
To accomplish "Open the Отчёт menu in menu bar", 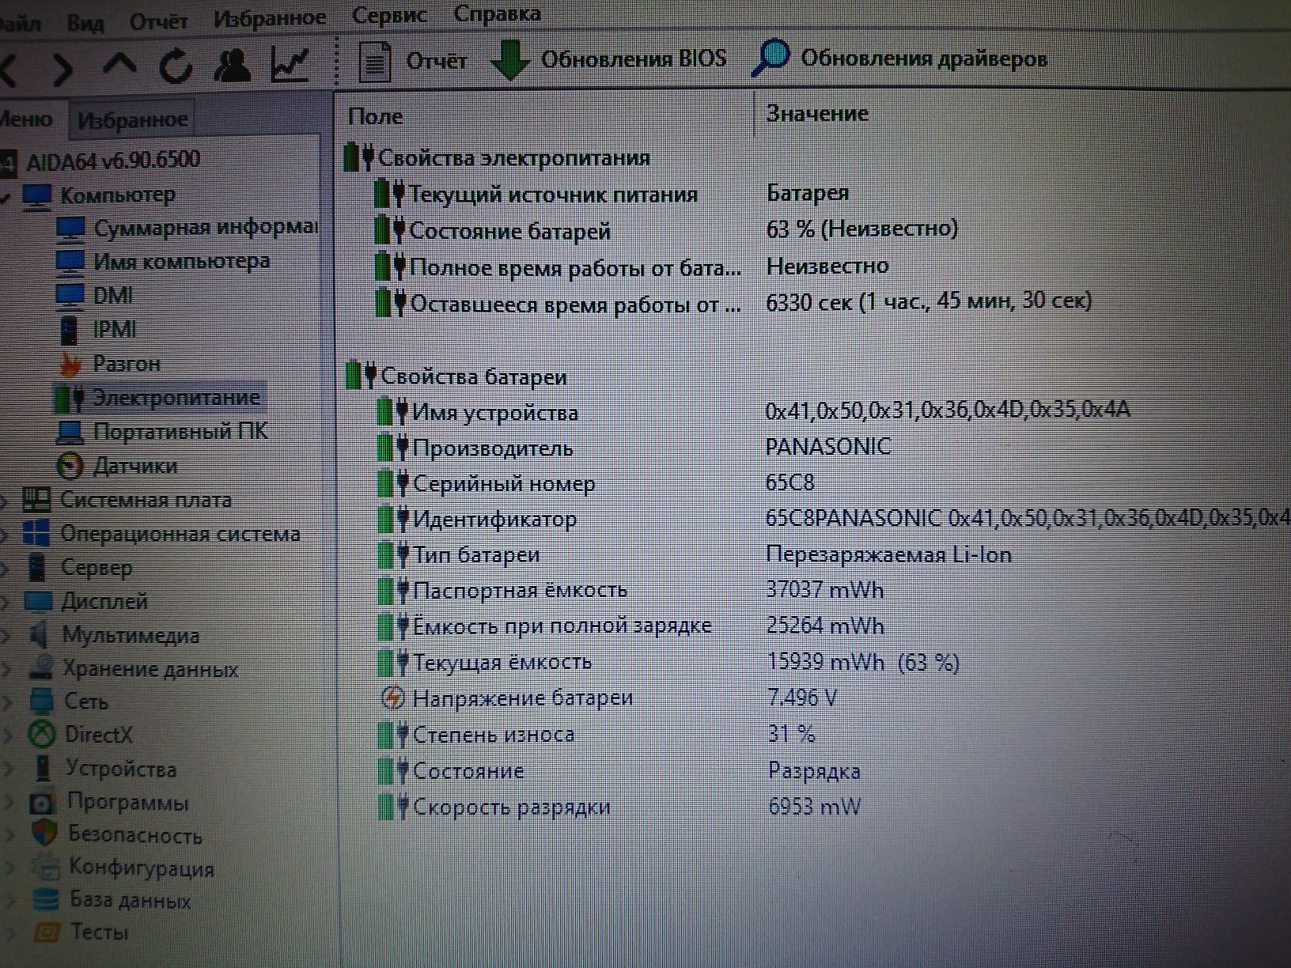I will 158,20.
